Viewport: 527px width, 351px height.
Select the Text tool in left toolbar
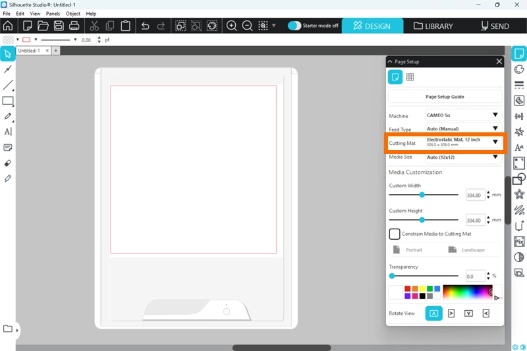pyautogui.click(x=8, y=132)
